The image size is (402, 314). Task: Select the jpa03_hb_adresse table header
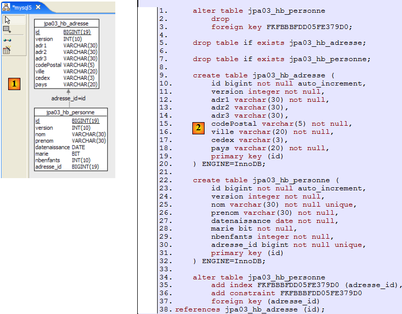coord(67,23)
